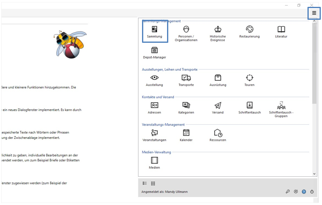Open Personen / Organisationen
The height and width of the screenshot is (205, 322).
coord(186,32)
